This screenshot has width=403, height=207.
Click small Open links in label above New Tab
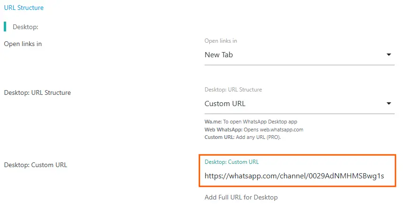221,41
